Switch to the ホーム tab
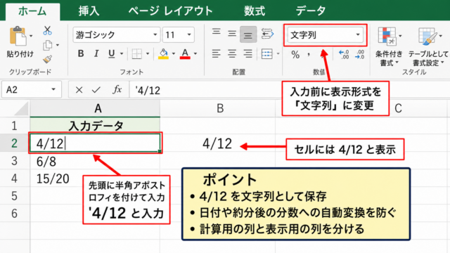 click(x=32, y=11)
